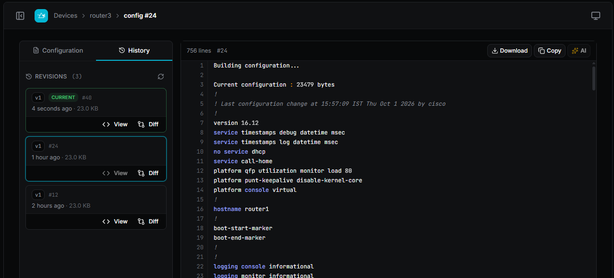Click 'service timestamps log datetime msec' line
This screenshot has height=278, width=614.
click(x=276, y=142)
